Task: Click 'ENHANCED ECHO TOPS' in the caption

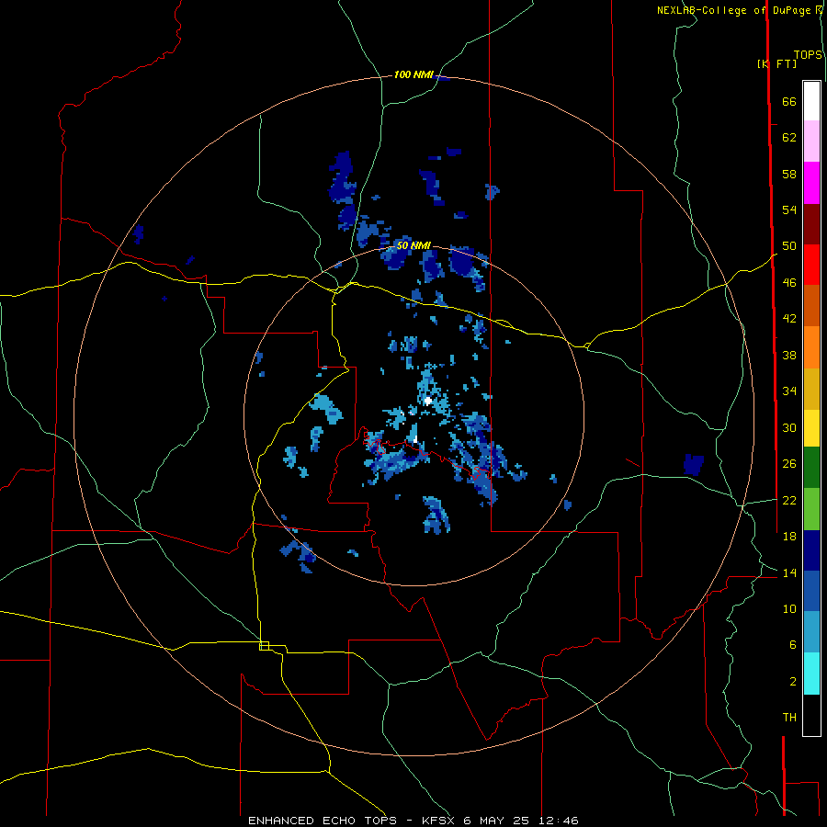Action: click(x=323, y=821)
